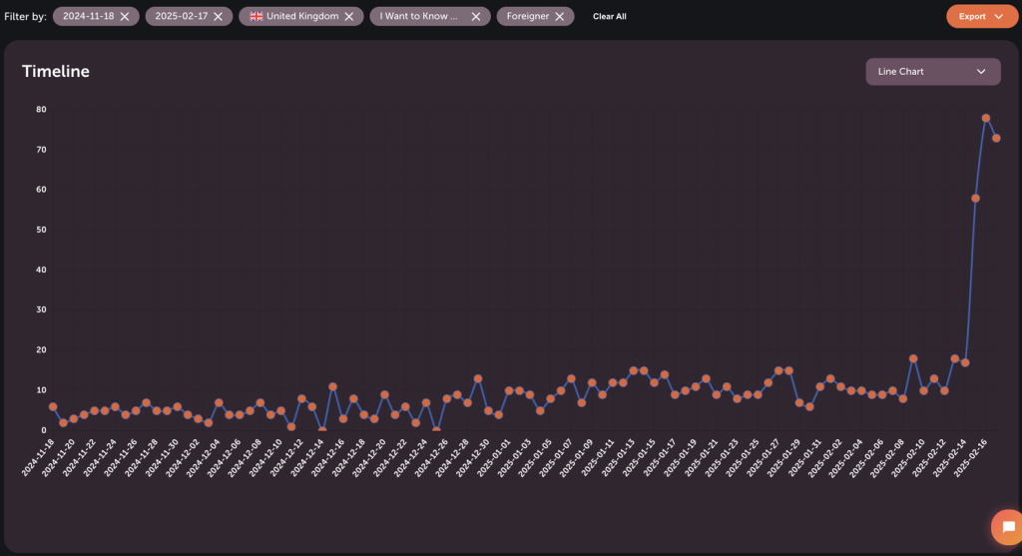Remove the Foreigner filter chip
Image resolution: width=1022 pixels, height=556 pixels.
(559, 16)
